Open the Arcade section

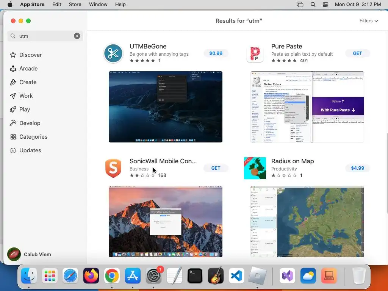24,69
